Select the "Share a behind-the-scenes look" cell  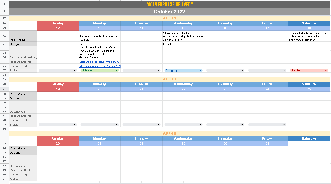pos(309,36)
